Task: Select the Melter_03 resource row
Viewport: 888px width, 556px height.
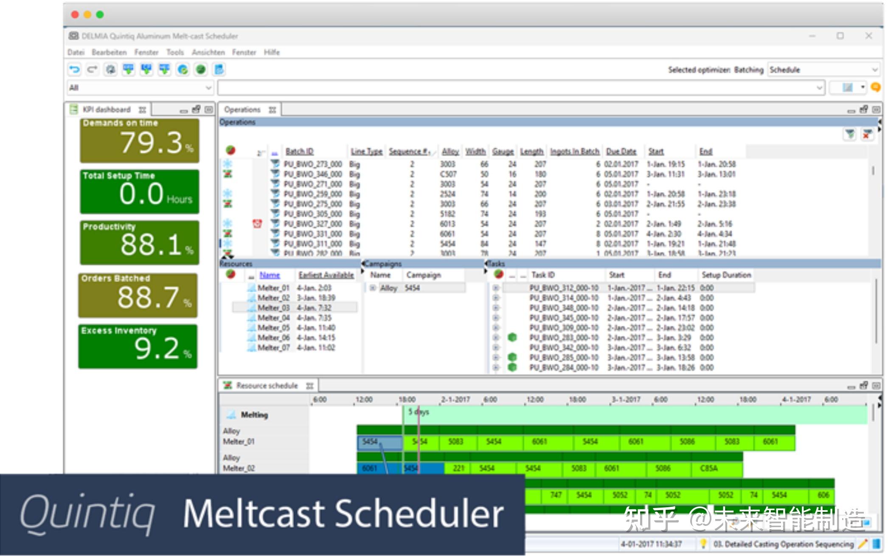Action: click(273, 307)
